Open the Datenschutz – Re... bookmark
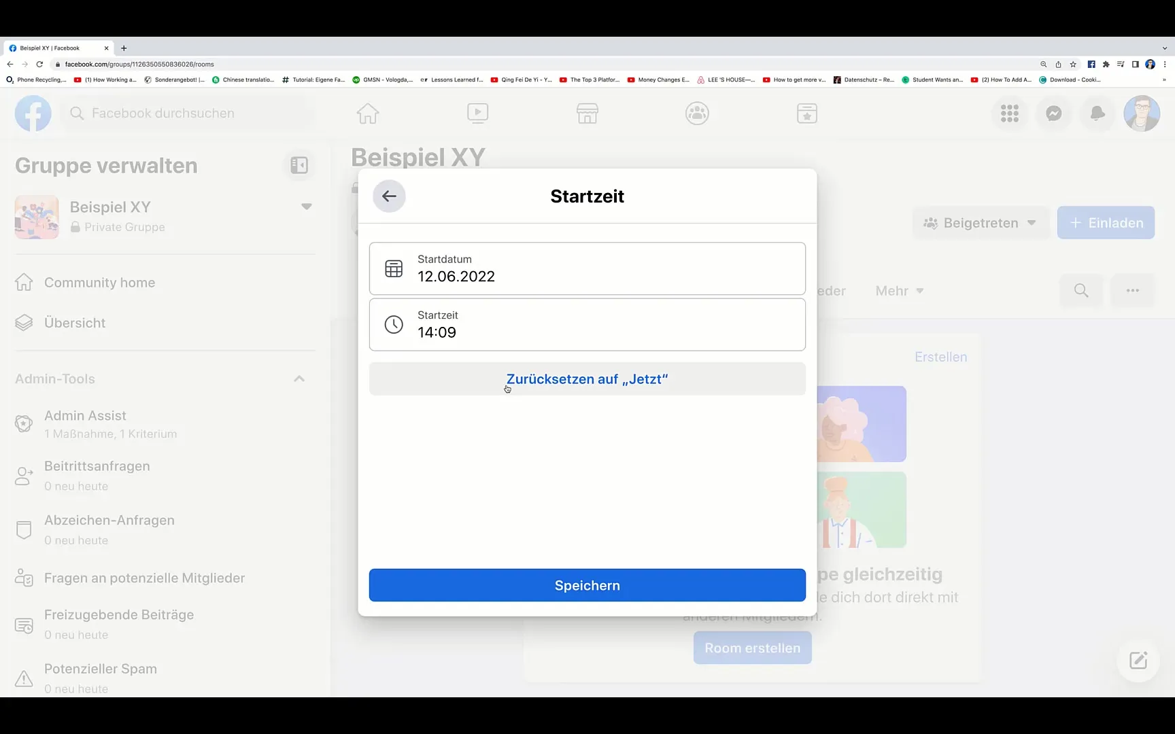Image resolution: width=1175 pixels, height=734 pixels. point(864,80)
